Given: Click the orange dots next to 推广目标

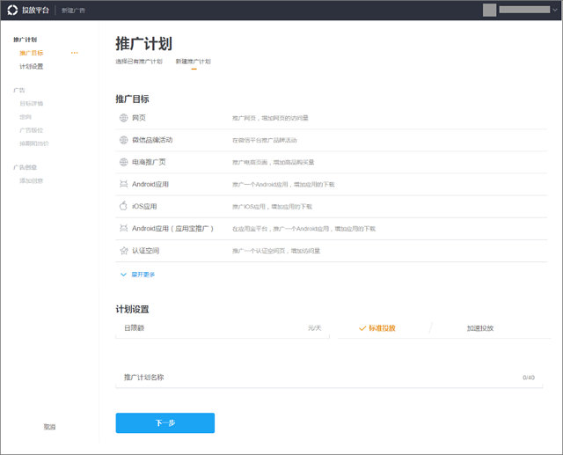Looking at the screenshot, I should click(75, 53).
